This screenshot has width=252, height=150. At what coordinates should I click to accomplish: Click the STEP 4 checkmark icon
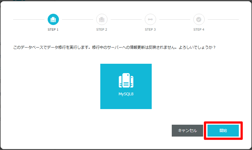[199, 19]
